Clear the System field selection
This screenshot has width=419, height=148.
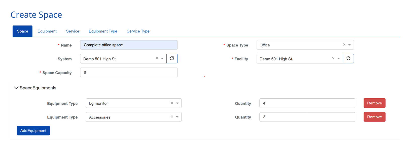click(157, 58)
